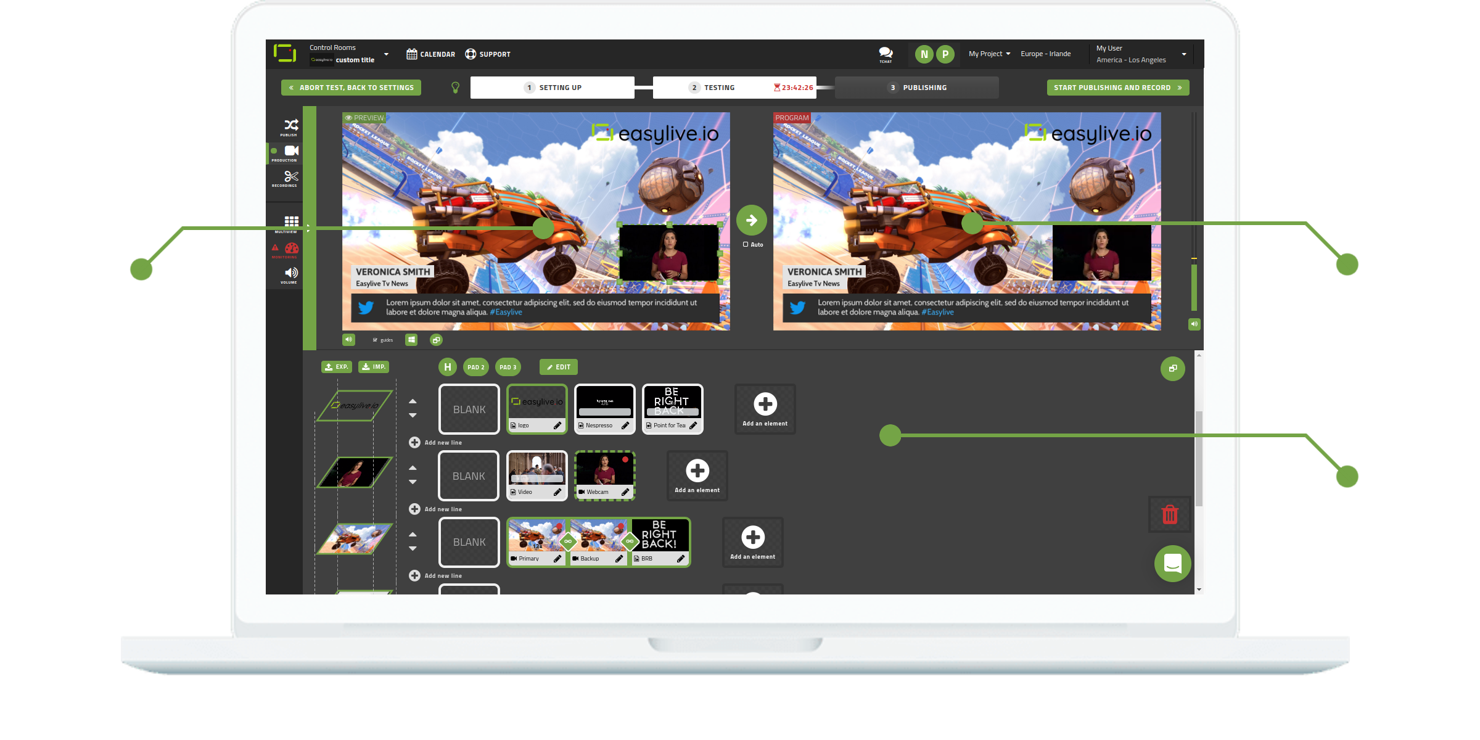Open the green chat support bubble
Screen dimensions: 1480x740
click(x=1172, y=563)
